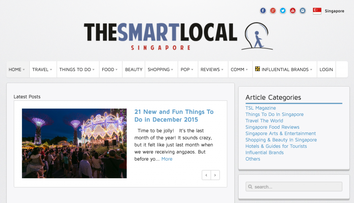This screenshot has width=354, height=203.
Task: Click the Influential Brands yellow badge icon
Action: point(257,69)
